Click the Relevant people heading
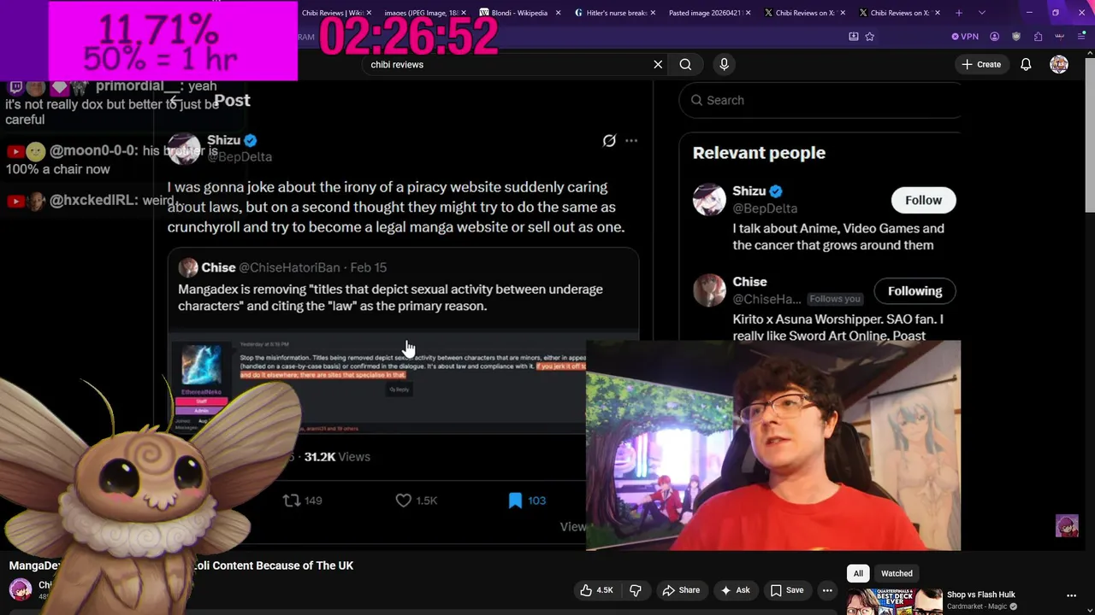The height and width of the screenshot is (615, 1095). [x=759, y=153]
